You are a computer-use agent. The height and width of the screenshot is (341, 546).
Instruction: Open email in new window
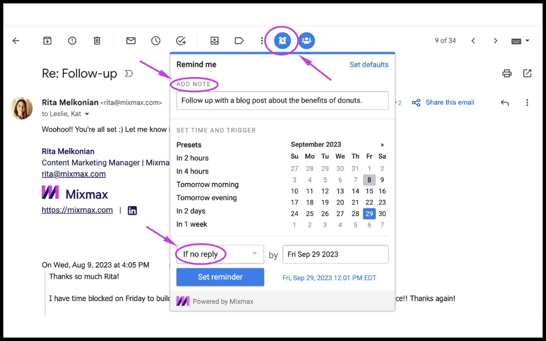click(527, 74)
